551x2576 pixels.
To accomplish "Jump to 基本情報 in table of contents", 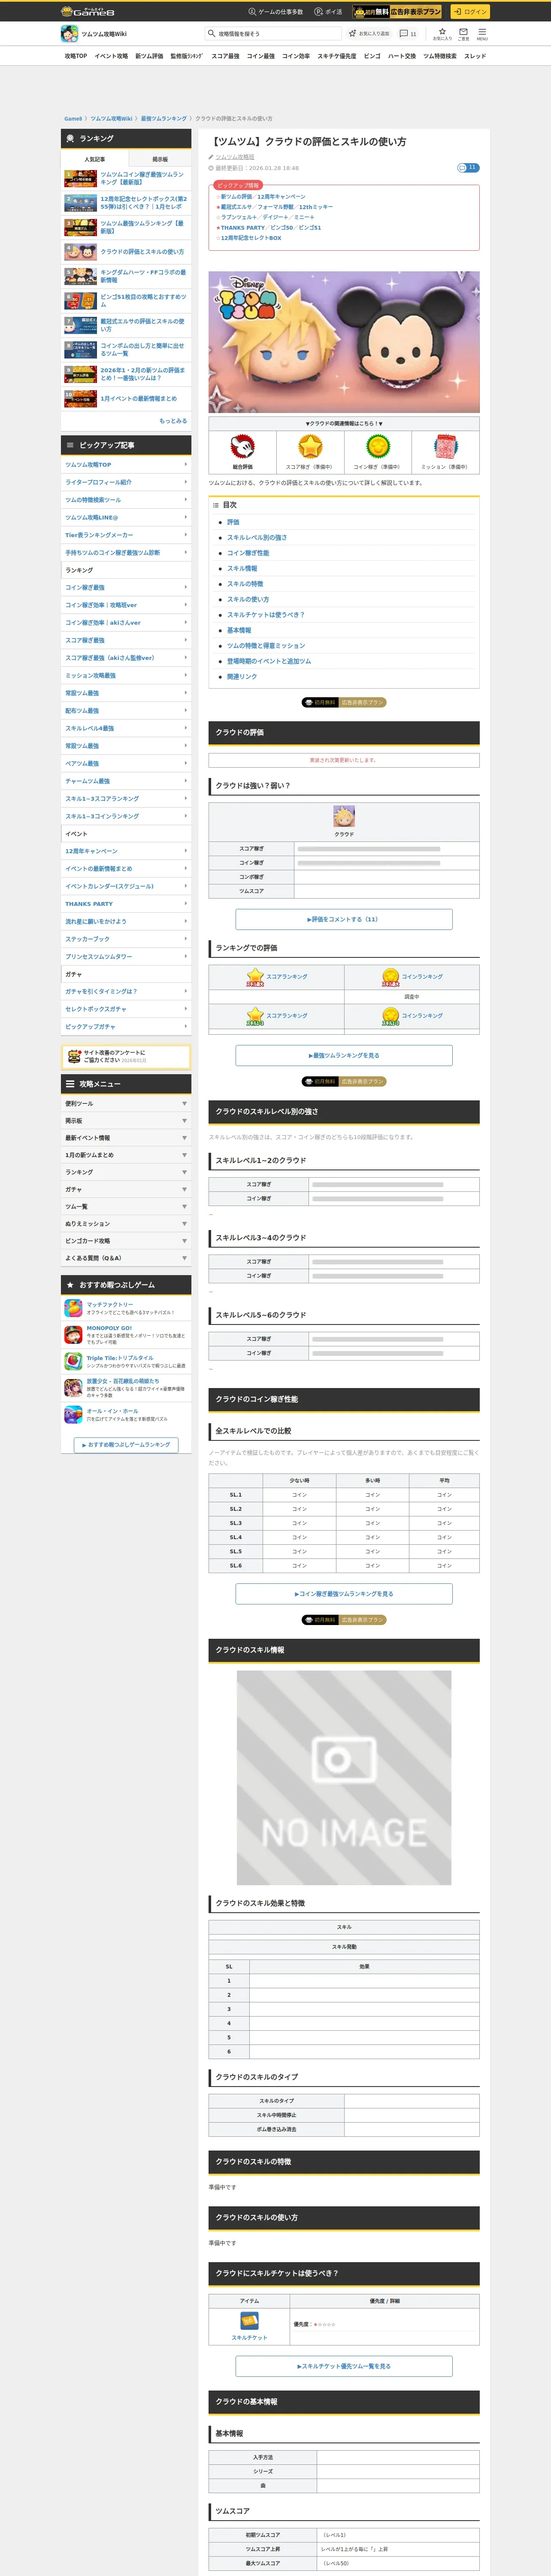I will 239,630.
